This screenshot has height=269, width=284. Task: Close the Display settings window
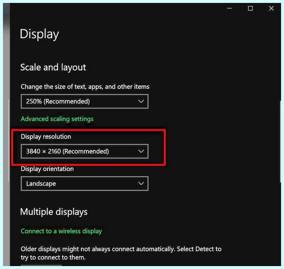(x=271, y=9)
